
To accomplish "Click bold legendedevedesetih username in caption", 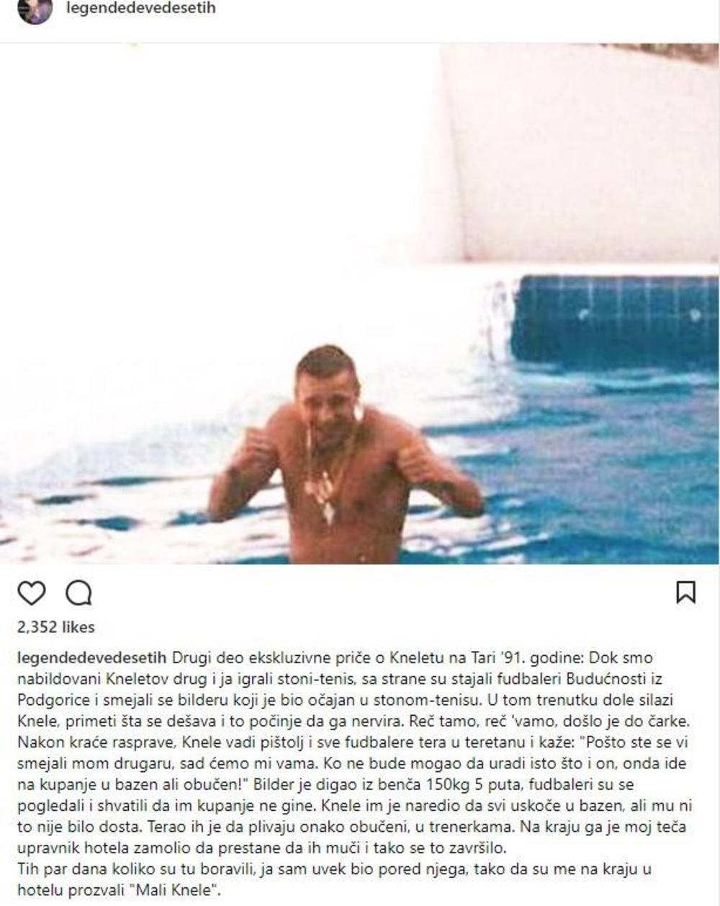I will 91,657.
